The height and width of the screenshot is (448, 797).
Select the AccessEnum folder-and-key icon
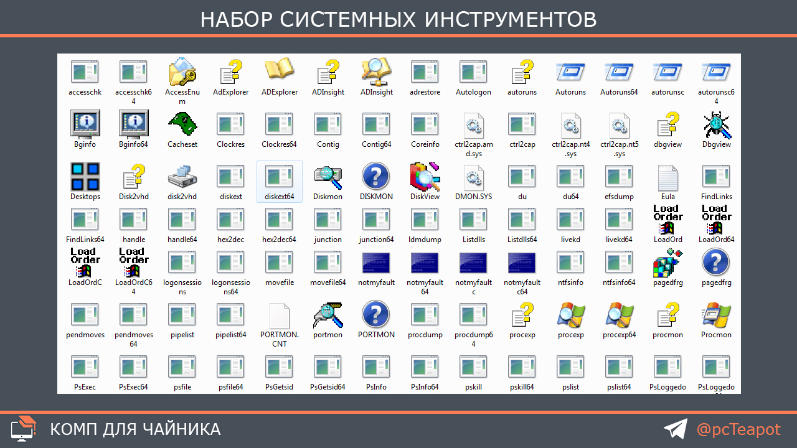tap(182, 72)
